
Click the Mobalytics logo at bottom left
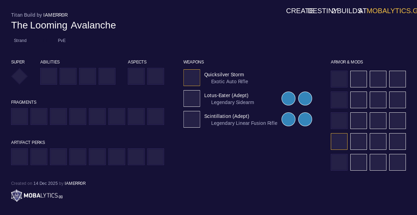coord(37,196)
